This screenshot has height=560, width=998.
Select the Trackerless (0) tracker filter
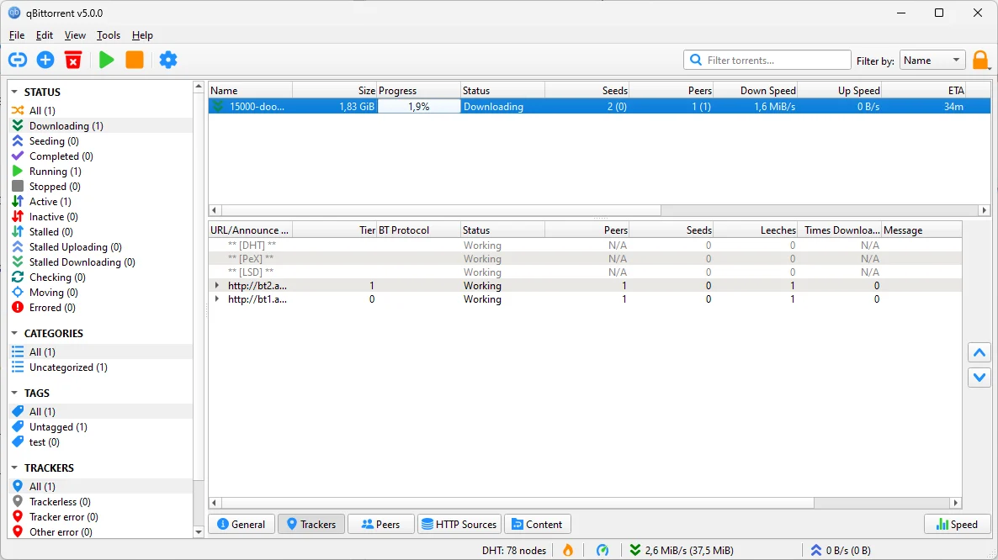pyautogui.click(x=101, y=502)
